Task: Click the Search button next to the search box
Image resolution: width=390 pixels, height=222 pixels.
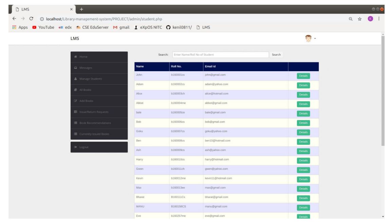Action: (276, 54)
